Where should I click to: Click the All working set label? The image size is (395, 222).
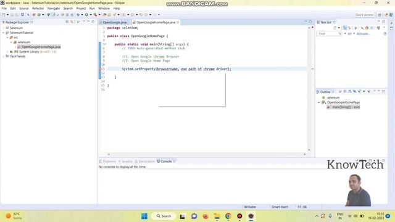pyautogui.click(x=349, y=33)
